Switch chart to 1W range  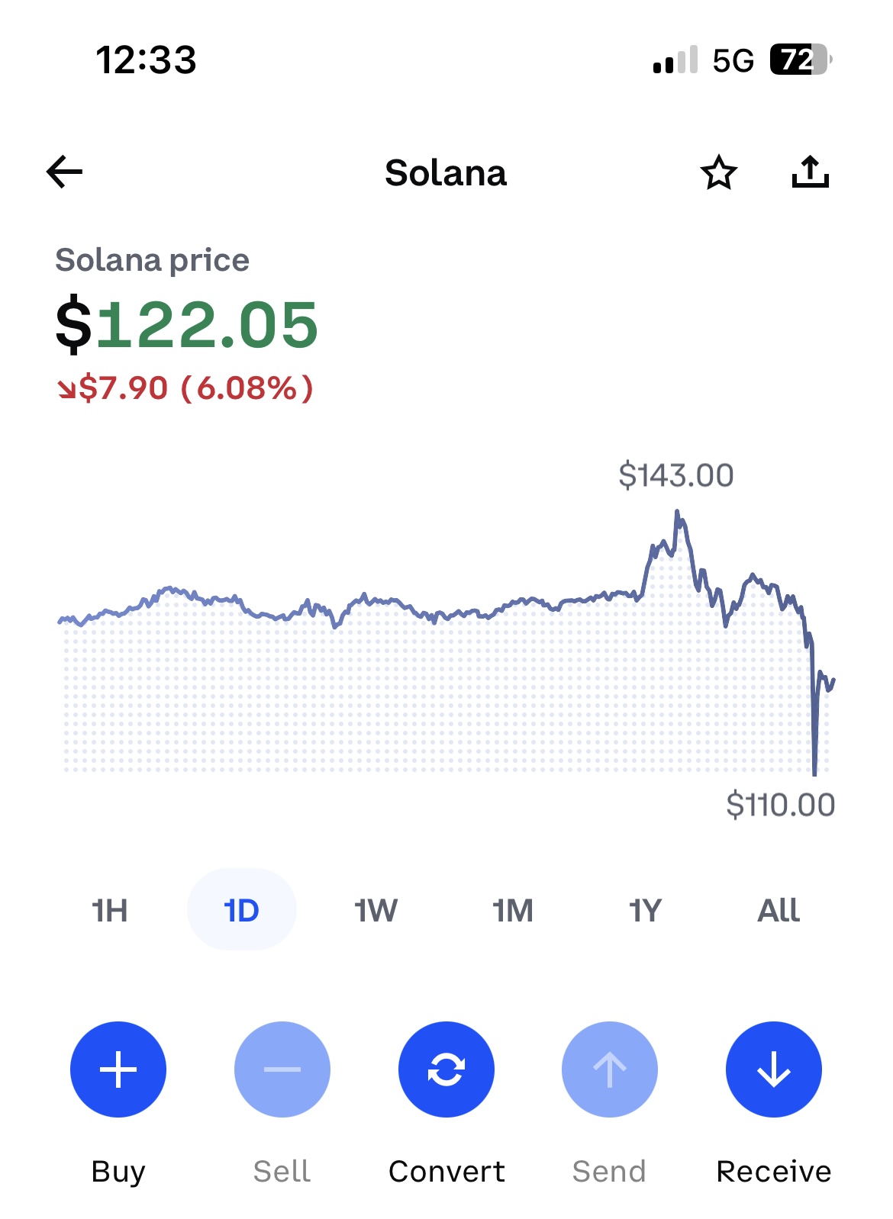[x=376, y=910]
